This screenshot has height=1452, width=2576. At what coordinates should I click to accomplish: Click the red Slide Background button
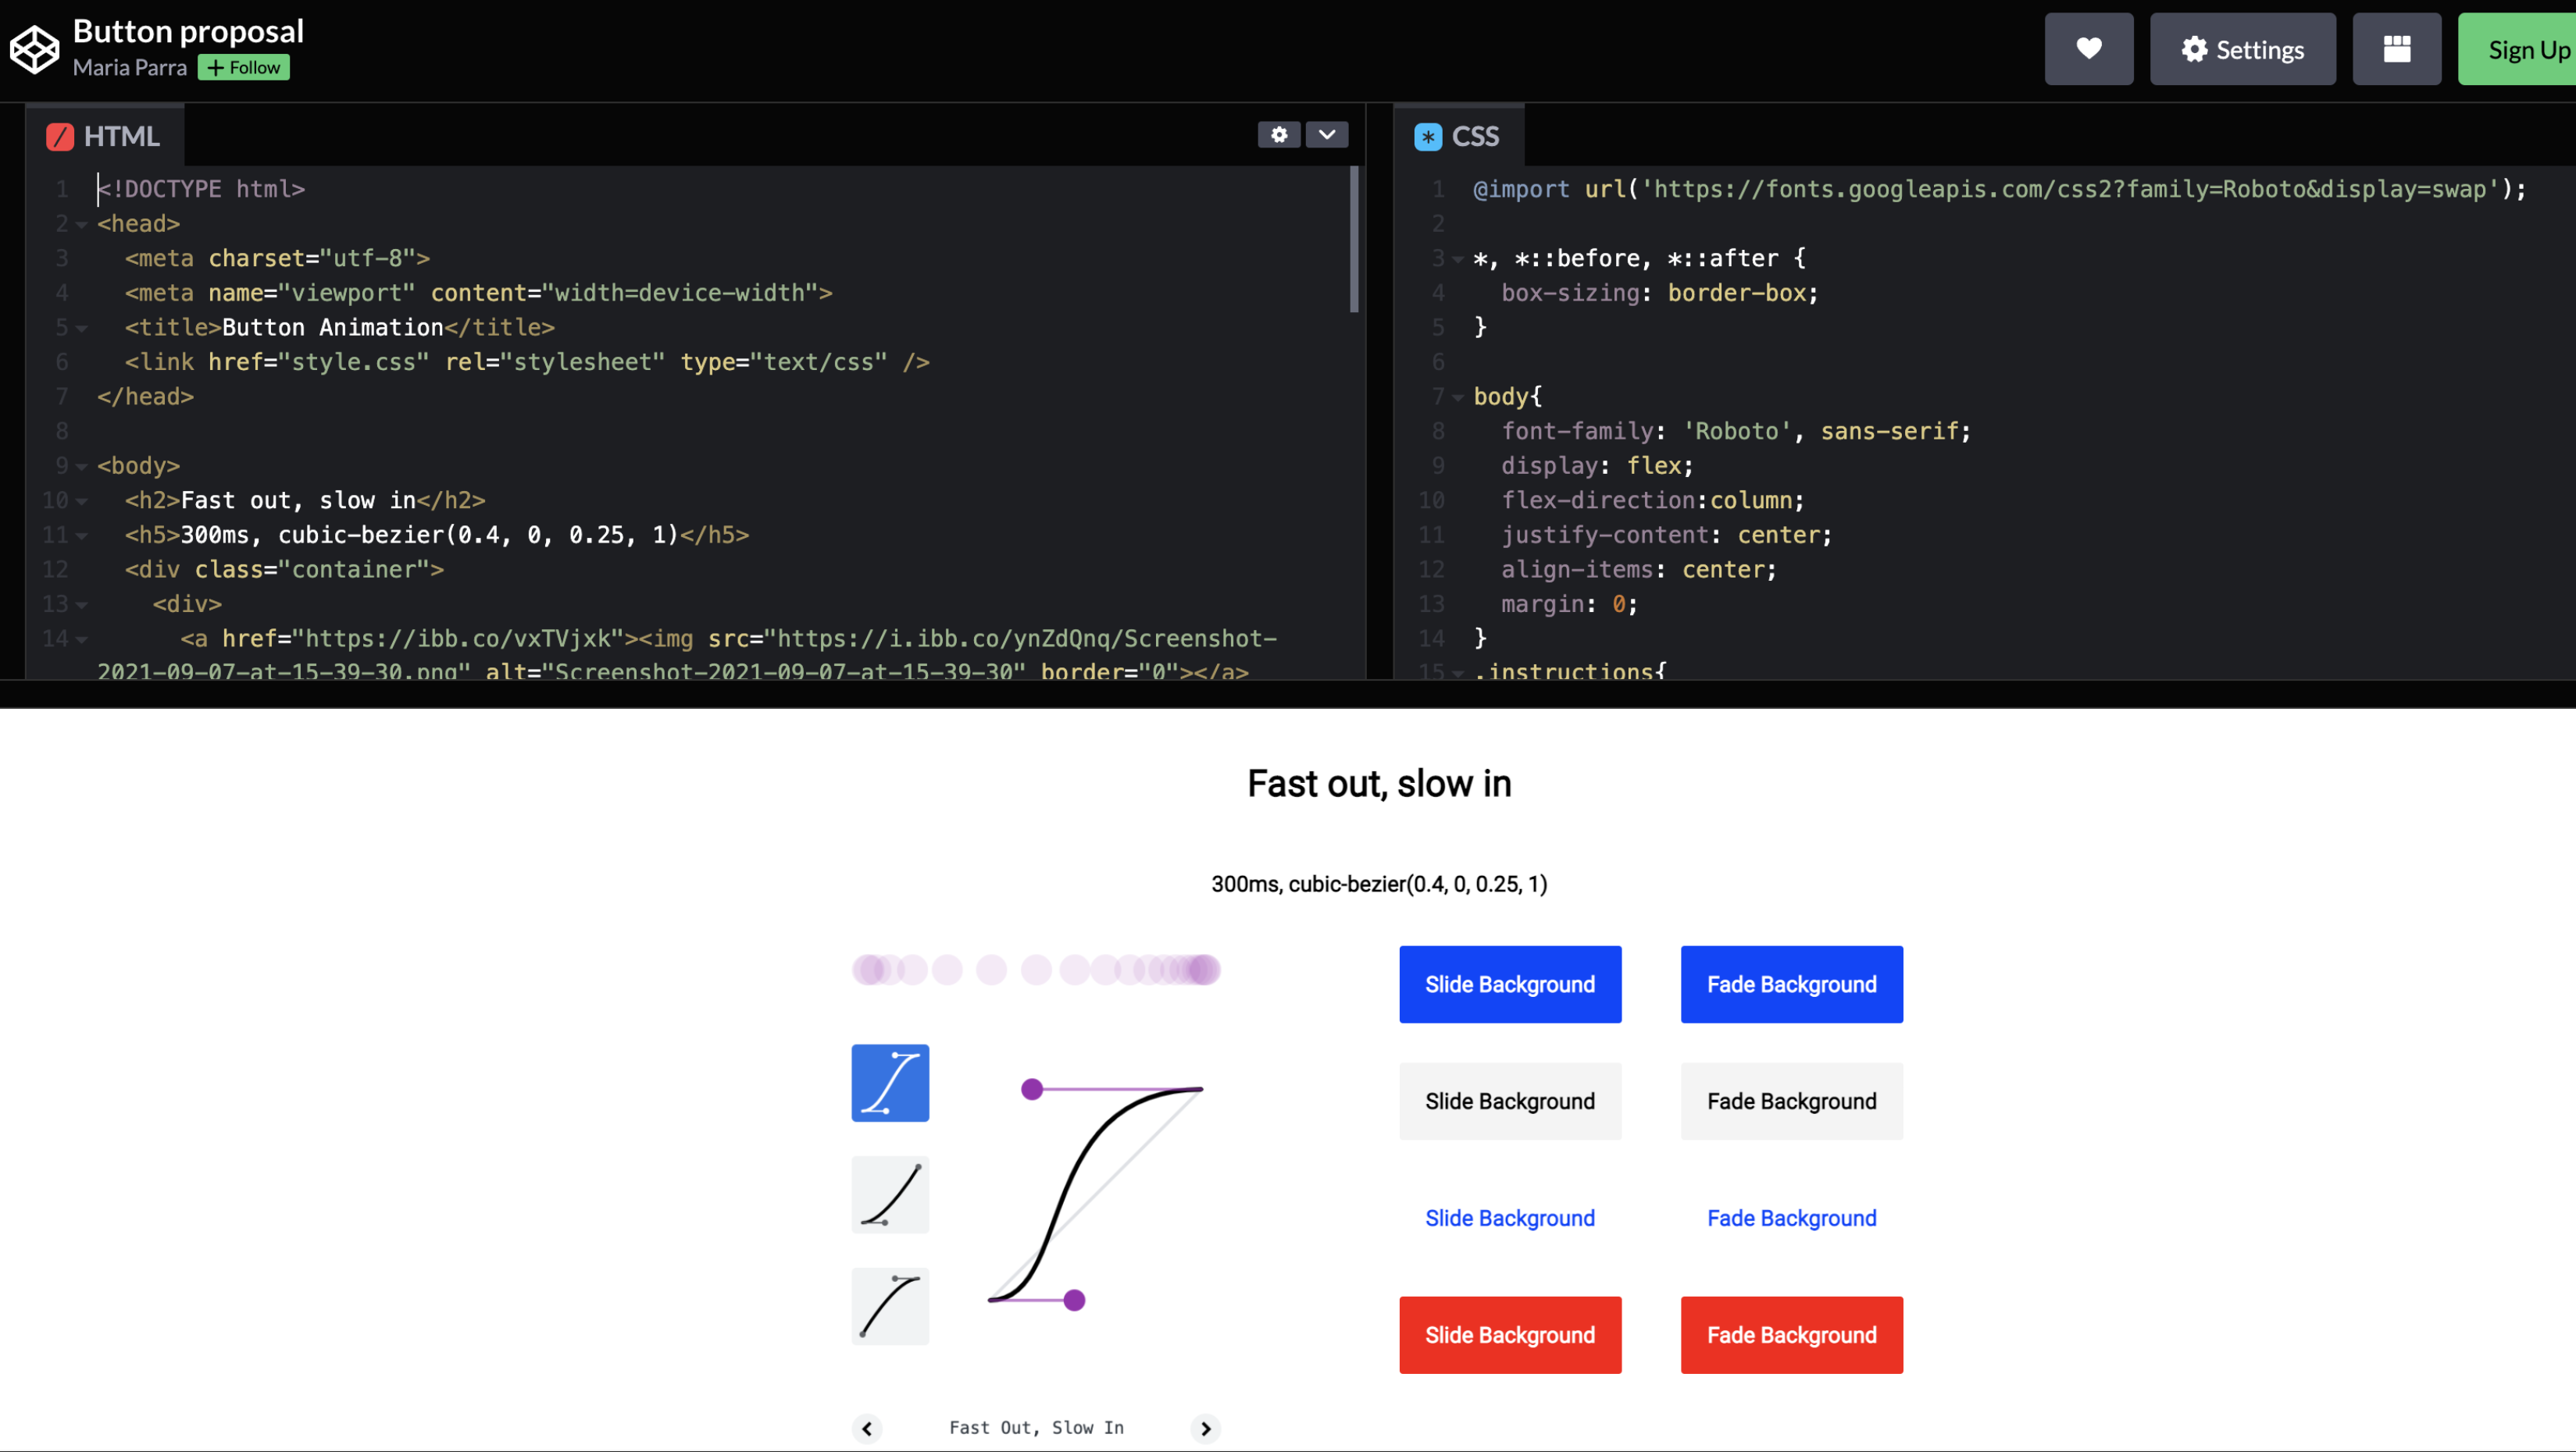(x=1509, y=1335)
